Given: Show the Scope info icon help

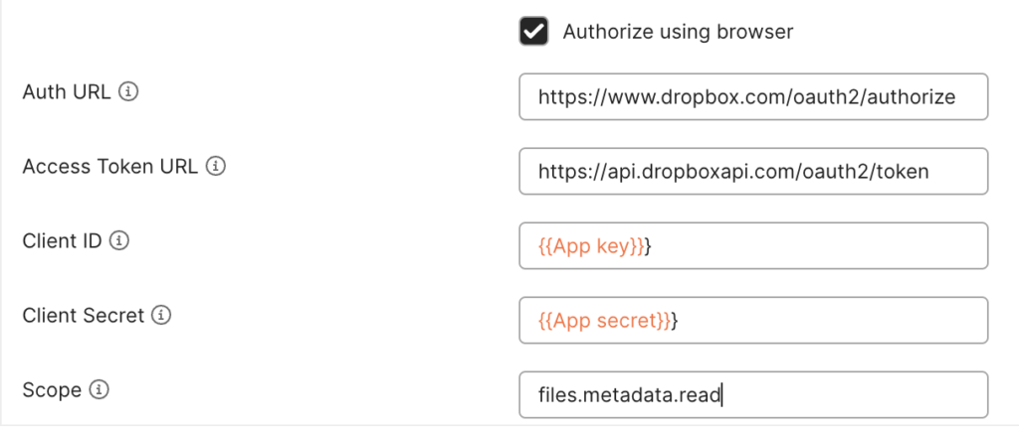Looking at the screenshot, I should [99, 390].
